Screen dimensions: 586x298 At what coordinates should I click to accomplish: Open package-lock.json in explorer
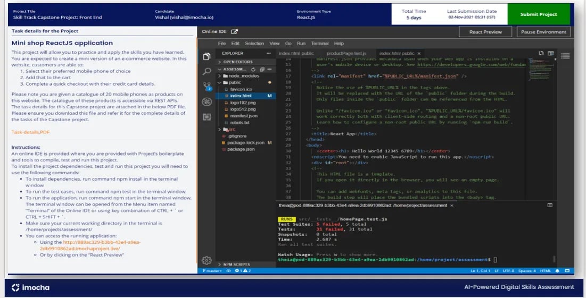(x=246, y=143)
